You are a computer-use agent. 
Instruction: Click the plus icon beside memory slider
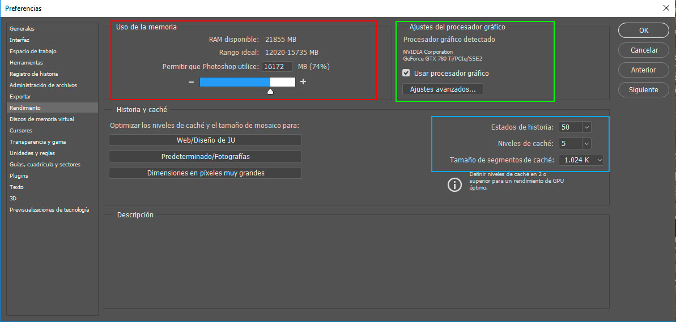(303, 82)
